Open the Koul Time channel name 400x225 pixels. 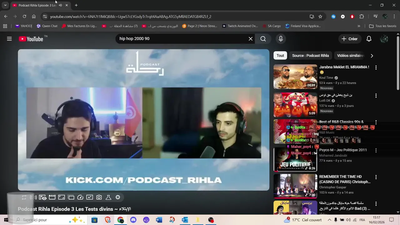[x=326, y=78]
